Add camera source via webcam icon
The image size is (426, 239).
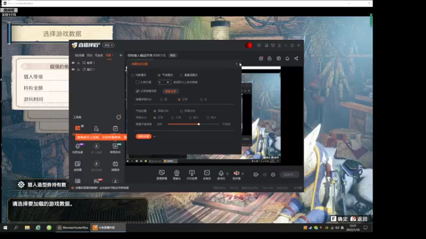[x=177, y=173]
